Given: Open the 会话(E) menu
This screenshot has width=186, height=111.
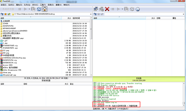Looking at the screenshot, I should pyautogui.click(x=3, y=5).
